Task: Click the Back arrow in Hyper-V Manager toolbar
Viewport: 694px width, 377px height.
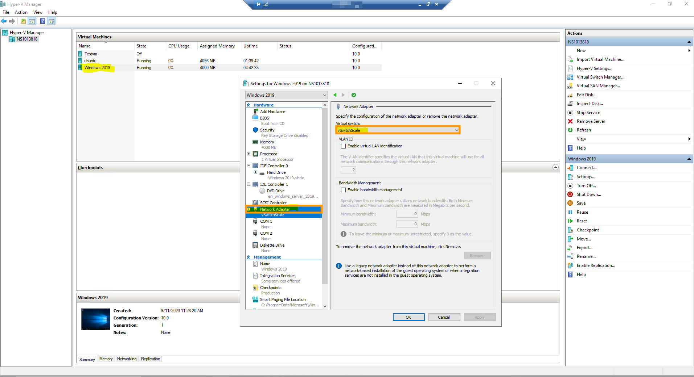Action: click(4, 21)
